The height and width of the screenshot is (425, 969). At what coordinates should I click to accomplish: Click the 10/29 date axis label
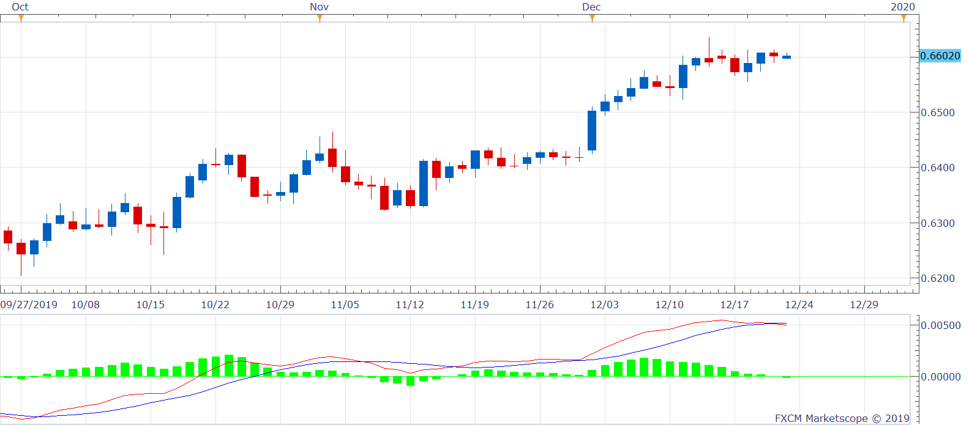coord(280,305)
